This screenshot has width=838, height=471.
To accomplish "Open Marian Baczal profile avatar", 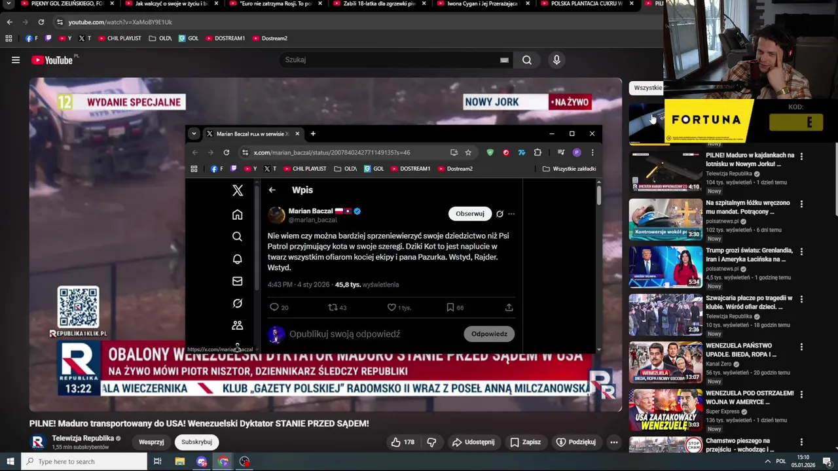I will pyautogui.click(x=276, y=215).
